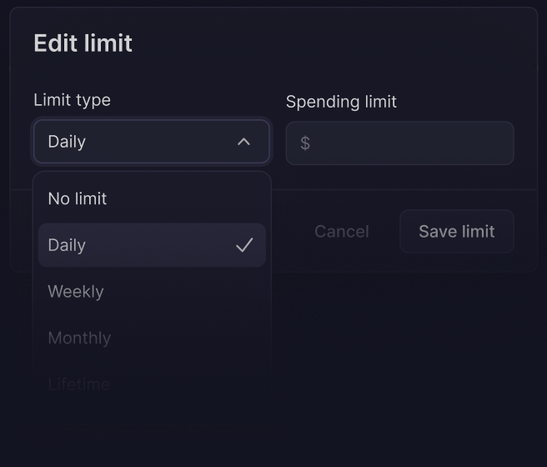Click the Limit type label
This screenshot has height=467, width=547.
pos(72,100)
